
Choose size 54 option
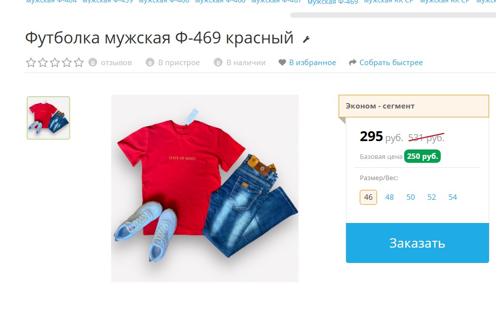click(453, 197)
